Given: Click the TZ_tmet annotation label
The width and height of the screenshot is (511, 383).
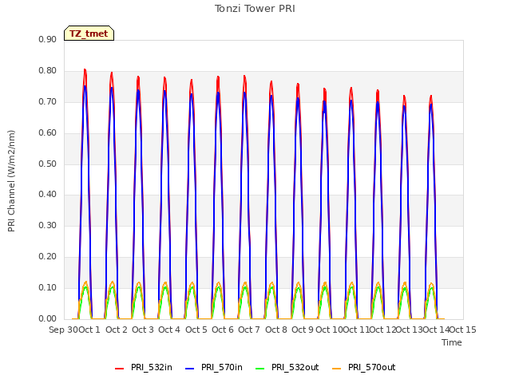Looking at the screenshot, I should 89,34.
